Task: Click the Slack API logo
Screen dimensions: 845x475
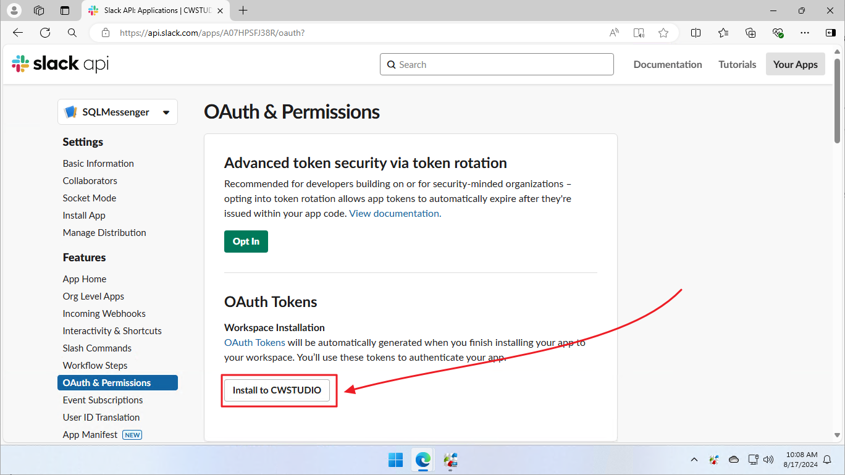Action: [x=60, y=64]
